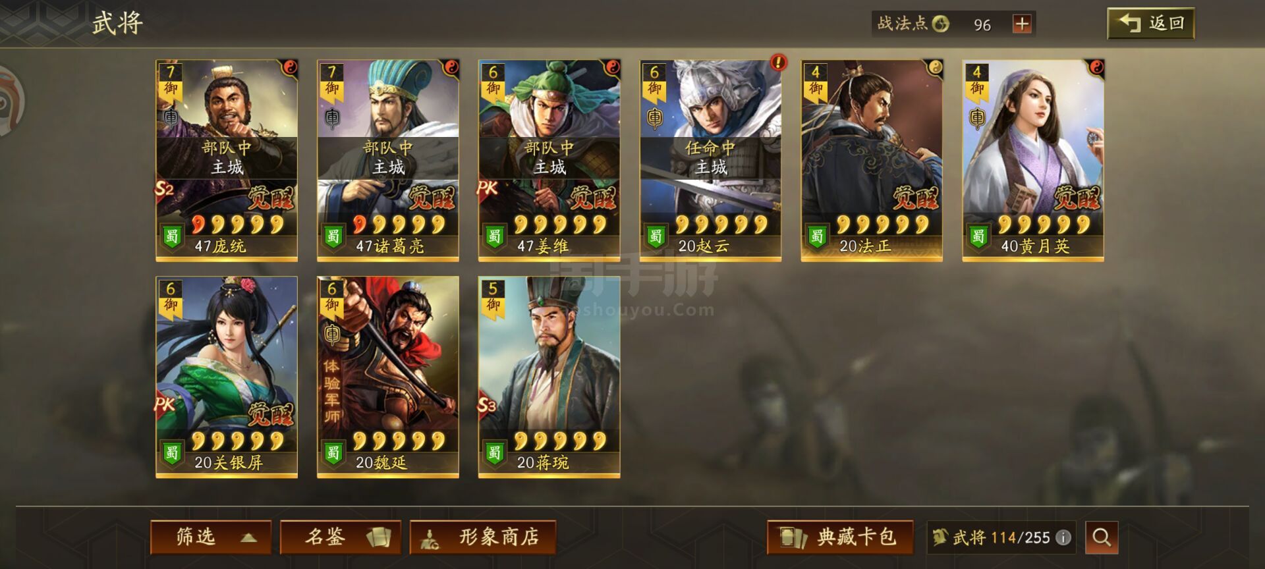Open the magnifier search icon
1265x569 pixels.
1102,537
